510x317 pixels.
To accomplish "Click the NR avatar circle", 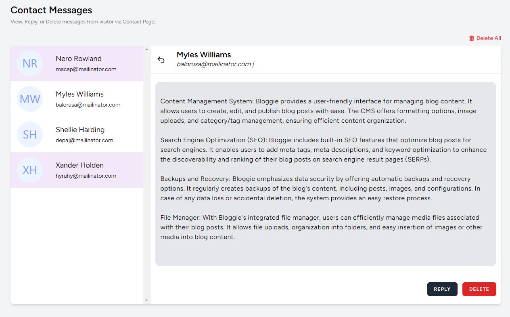I will [30, 63].
